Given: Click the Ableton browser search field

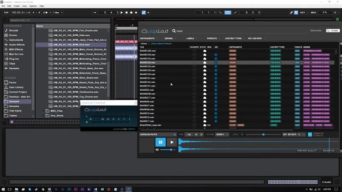Looking at the screenshot, I should (59, 20).
